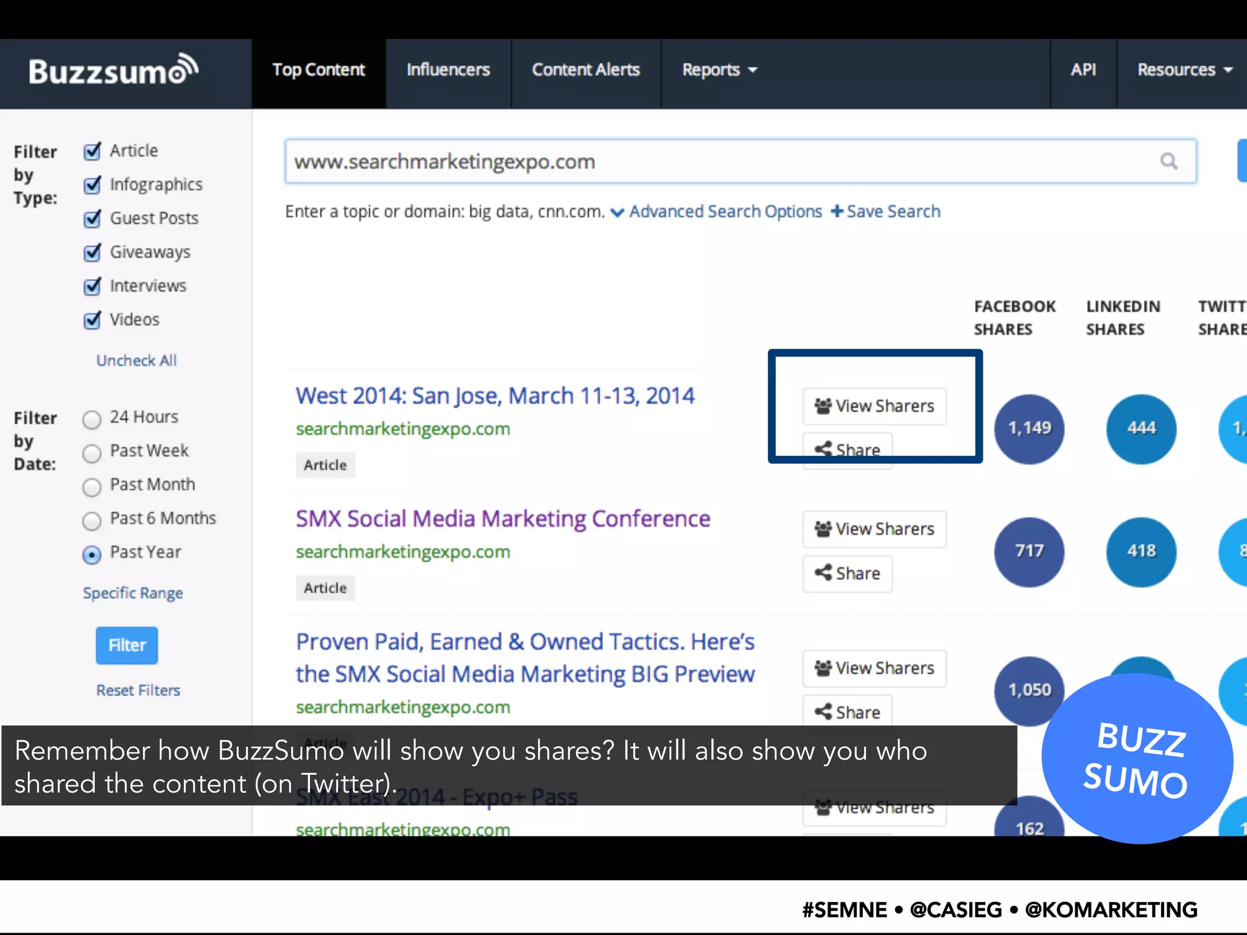
Task: Click searchmarketingexpo.com under SMX Social Media Conference
Action: [x=403, y=552]
